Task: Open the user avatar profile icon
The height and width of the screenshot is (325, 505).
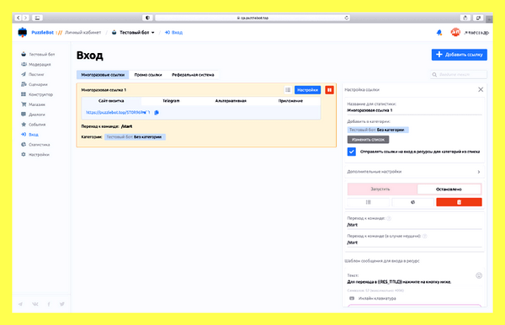Action: (455, 32)
